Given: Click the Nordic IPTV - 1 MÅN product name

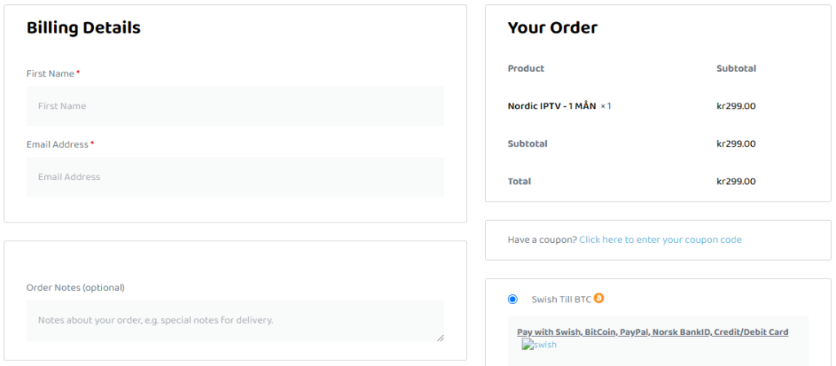Looking at the screenshot, I should pos(552,106).
